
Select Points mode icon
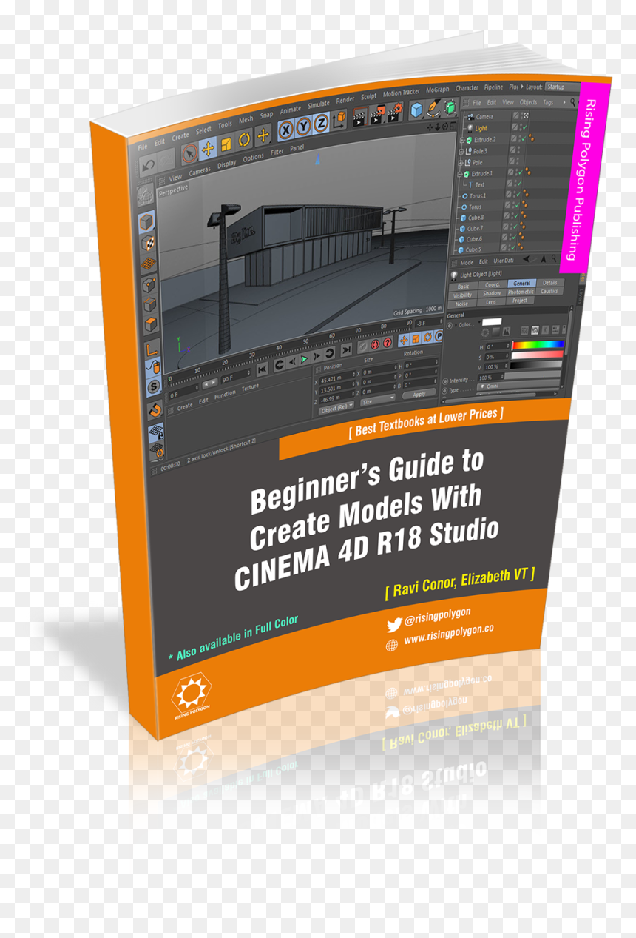pyautogui.click(x=149, y=284)
